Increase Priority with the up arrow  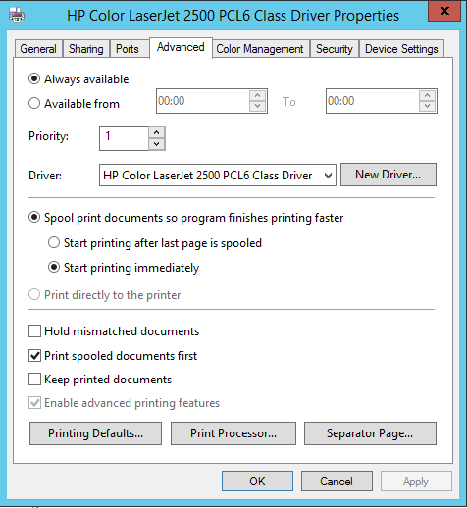point(157,132)
